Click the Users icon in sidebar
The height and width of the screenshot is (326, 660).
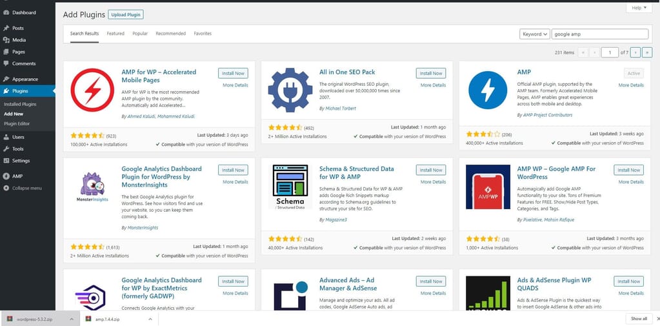6,137
